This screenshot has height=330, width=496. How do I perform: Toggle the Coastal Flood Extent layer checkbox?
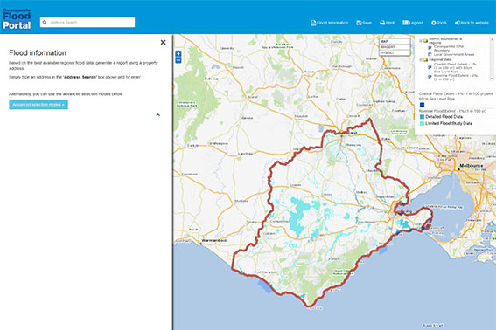coord(430,67)
